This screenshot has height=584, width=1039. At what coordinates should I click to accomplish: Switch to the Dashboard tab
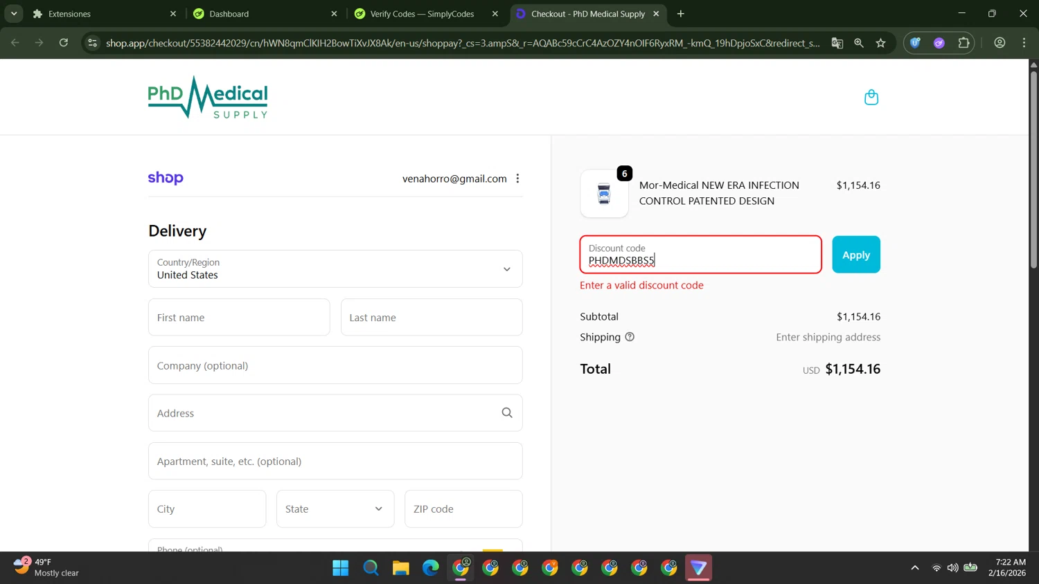pyautogui.click(x=265, y=14)
